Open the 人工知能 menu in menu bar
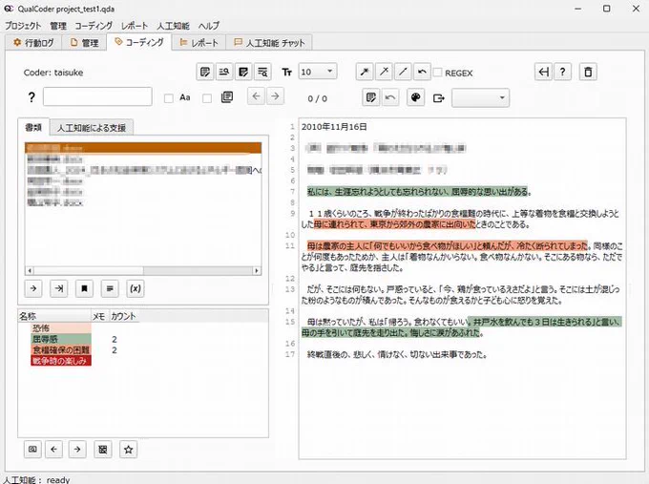Image resolution: width=649 pixels, height=484 pixels. [x=173, y=26]
